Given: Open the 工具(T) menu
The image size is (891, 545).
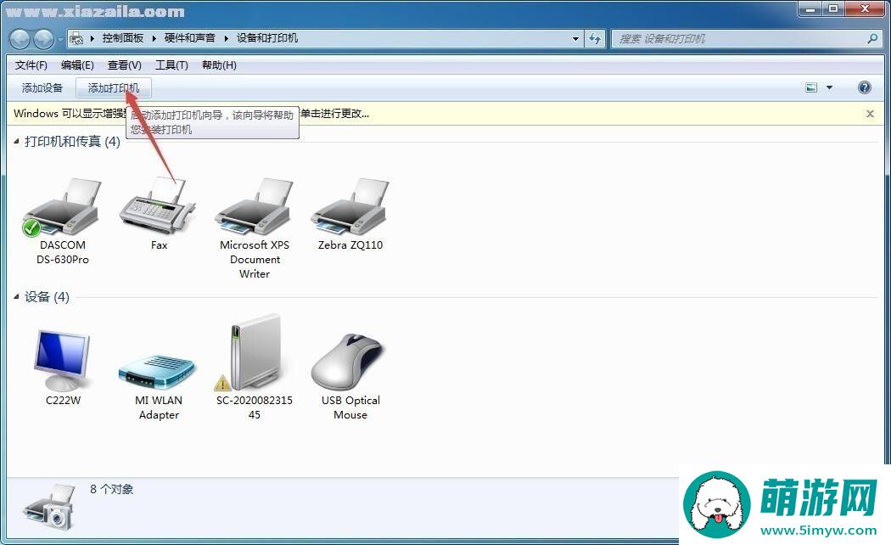Looking at the screenshot, I should point(171,65).
